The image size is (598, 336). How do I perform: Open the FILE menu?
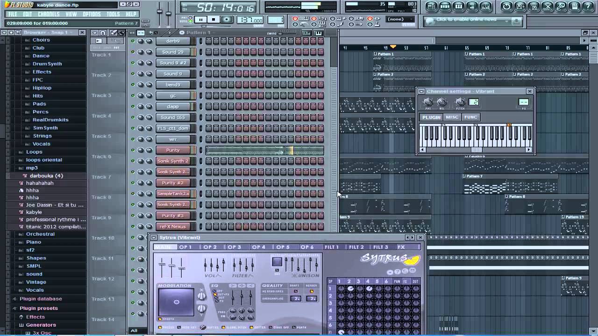point(13,14)
